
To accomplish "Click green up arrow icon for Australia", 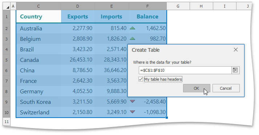I will 132,28.
